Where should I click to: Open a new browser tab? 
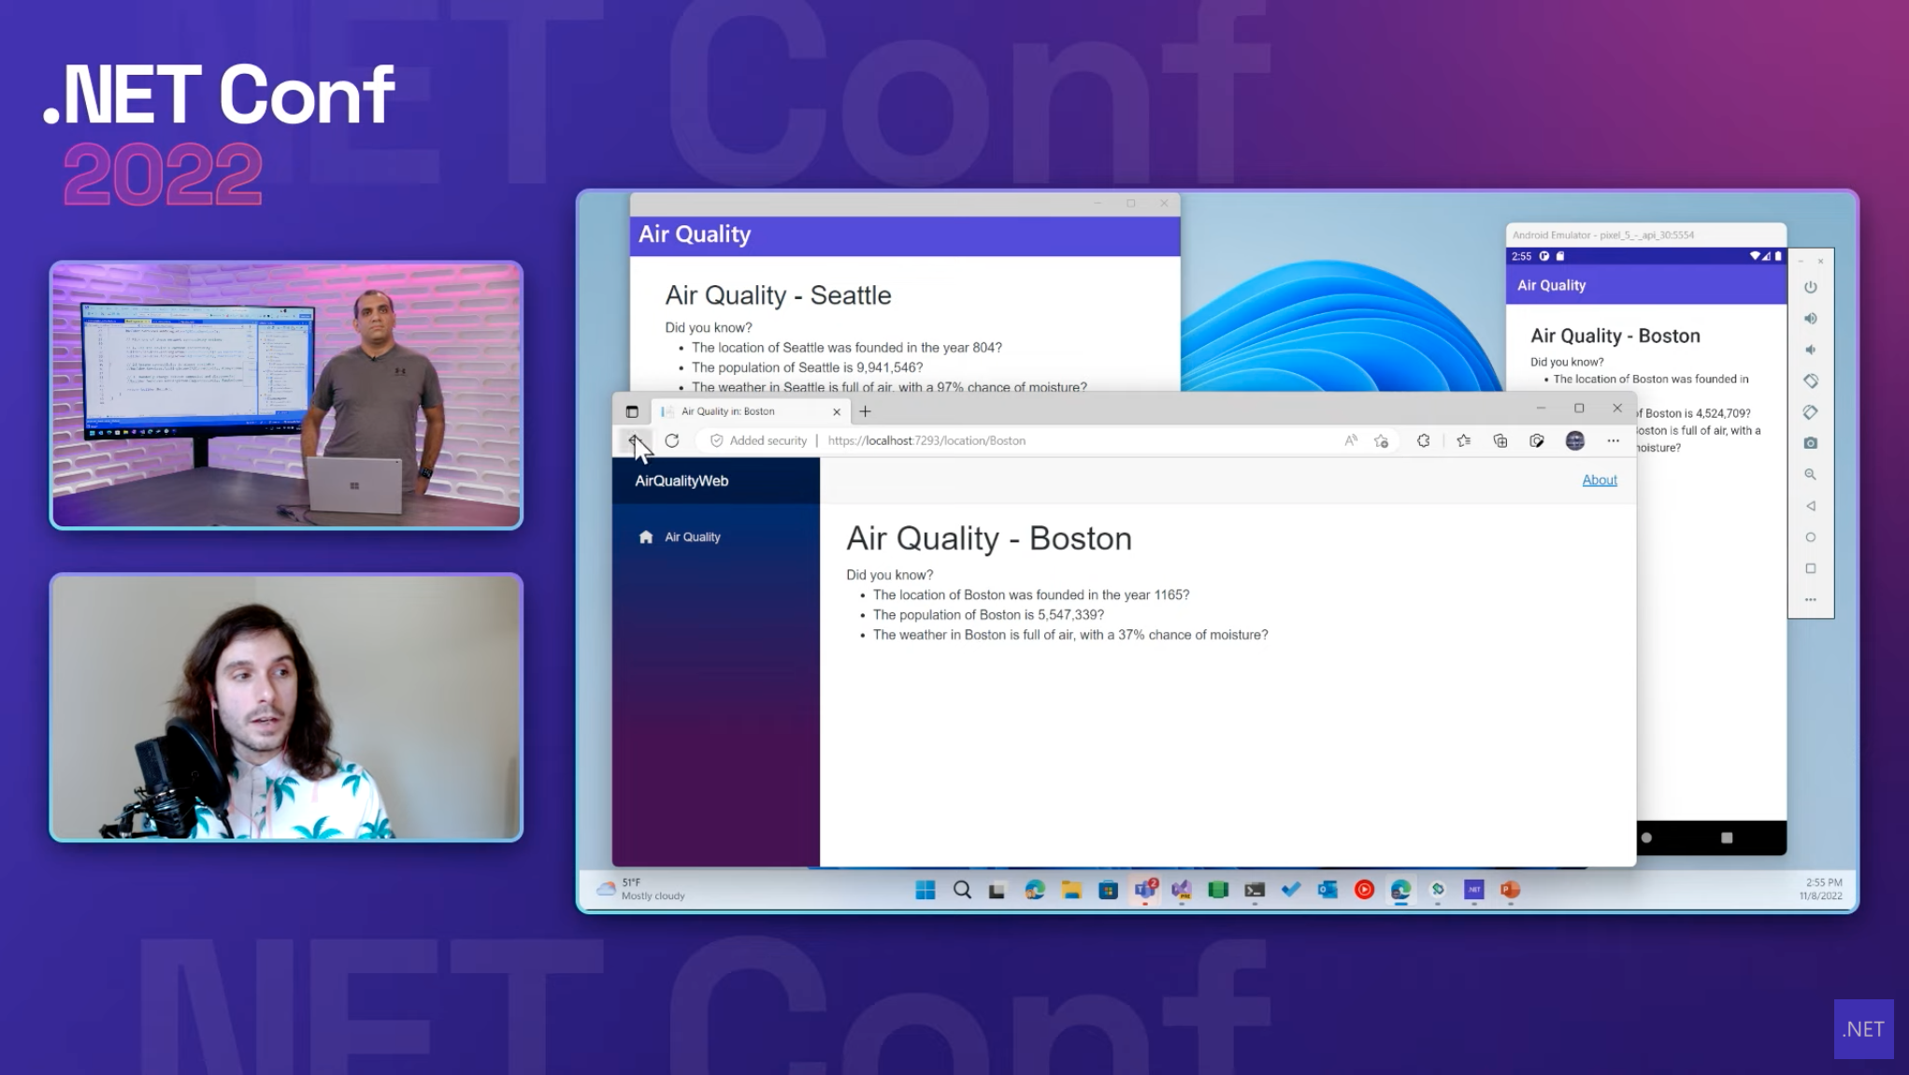[865, 411]
